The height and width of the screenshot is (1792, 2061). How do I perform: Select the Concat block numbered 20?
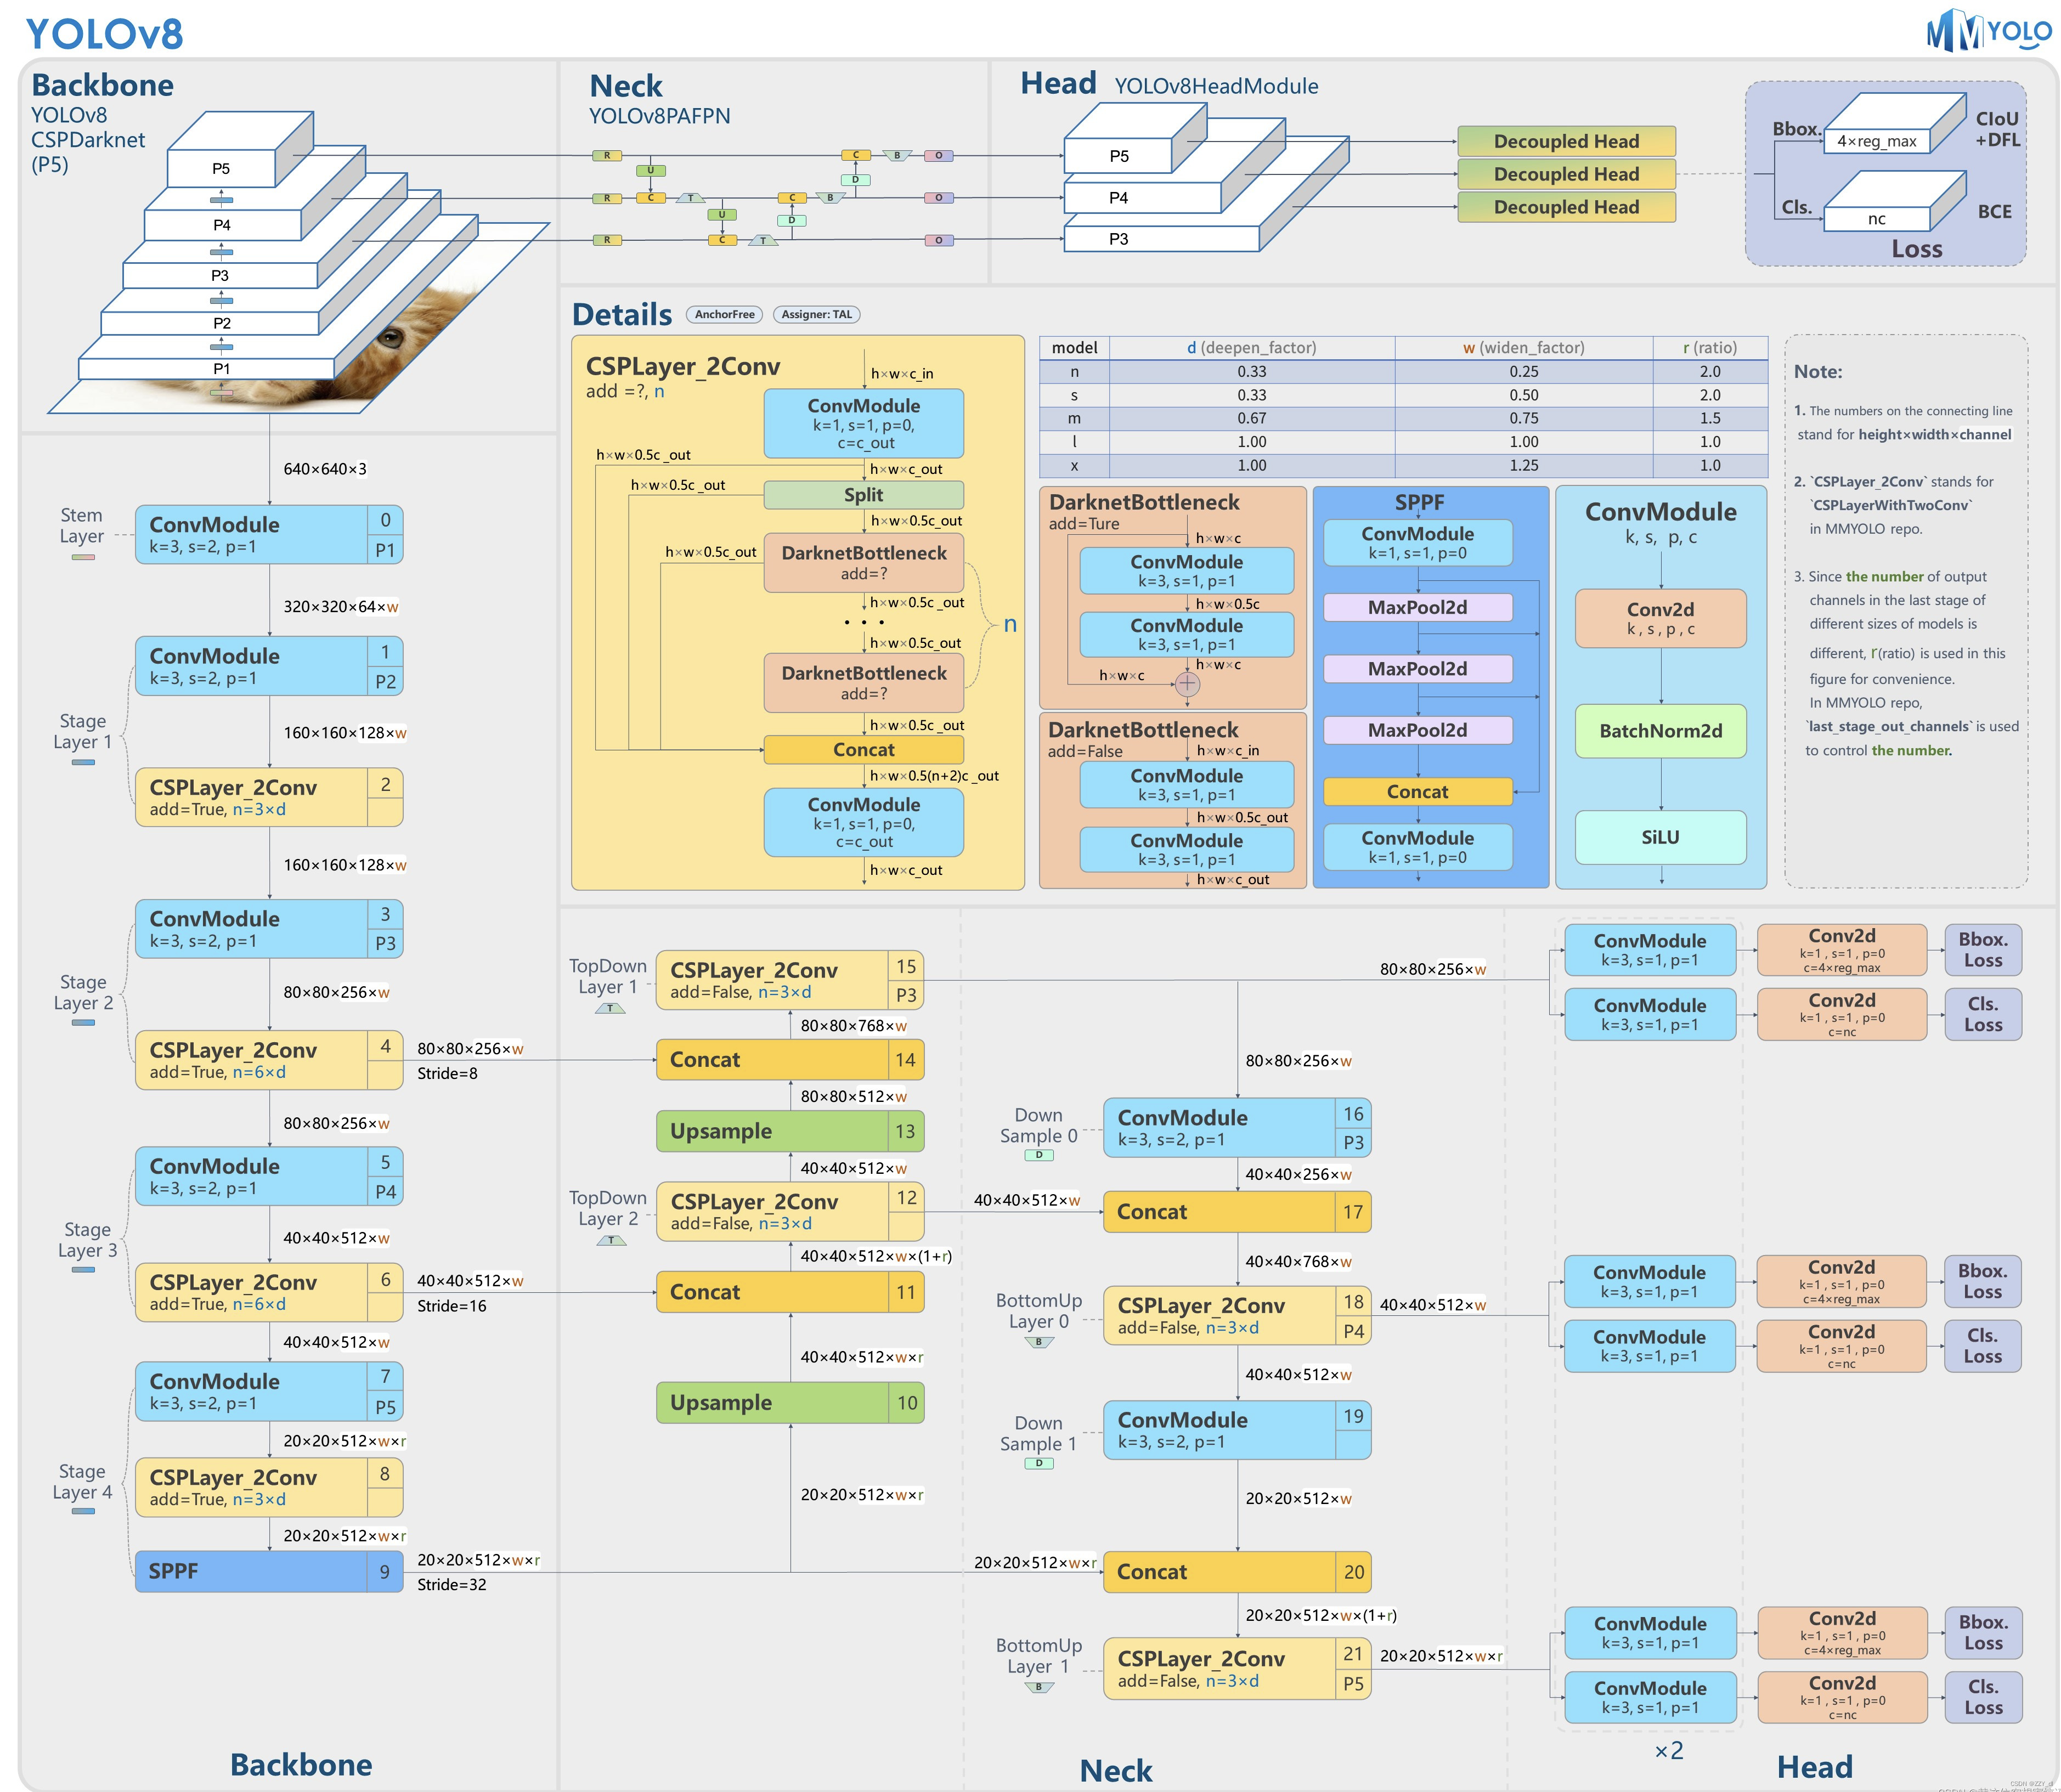click(x=1237, y=1571)
